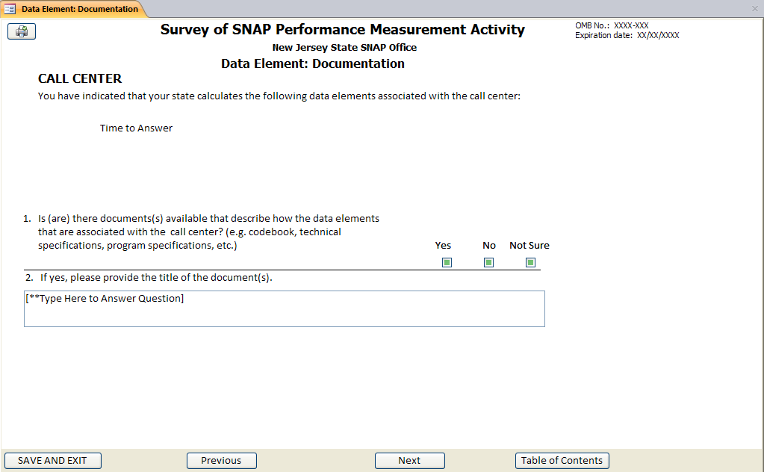Click the Time to Answer data element
Viewport: 764px width, 472px height.
(x=136, y=128)
